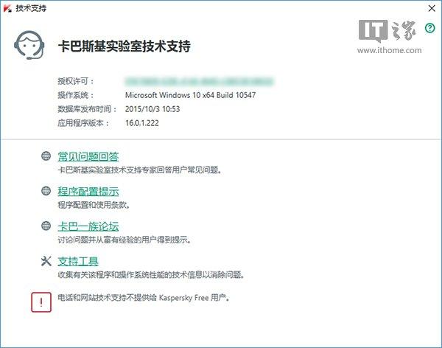Click the description 讨论问题并从富有经验的用户得到提示
Viewport: 442px width, 348px height.
pos(124,240)
